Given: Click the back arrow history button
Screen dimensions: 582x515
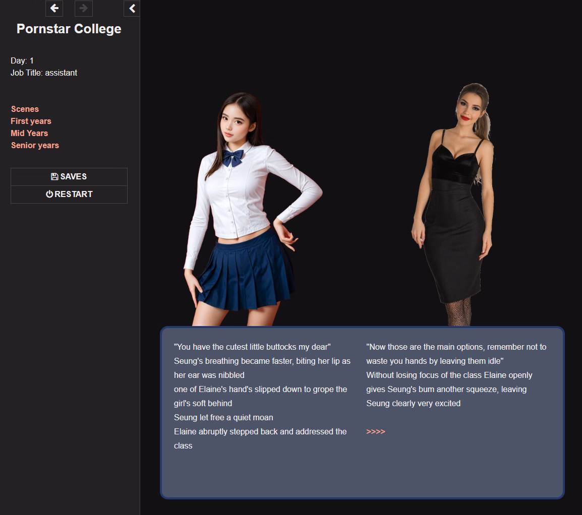Looking at the screenshot, I should (x=54, y=8).
